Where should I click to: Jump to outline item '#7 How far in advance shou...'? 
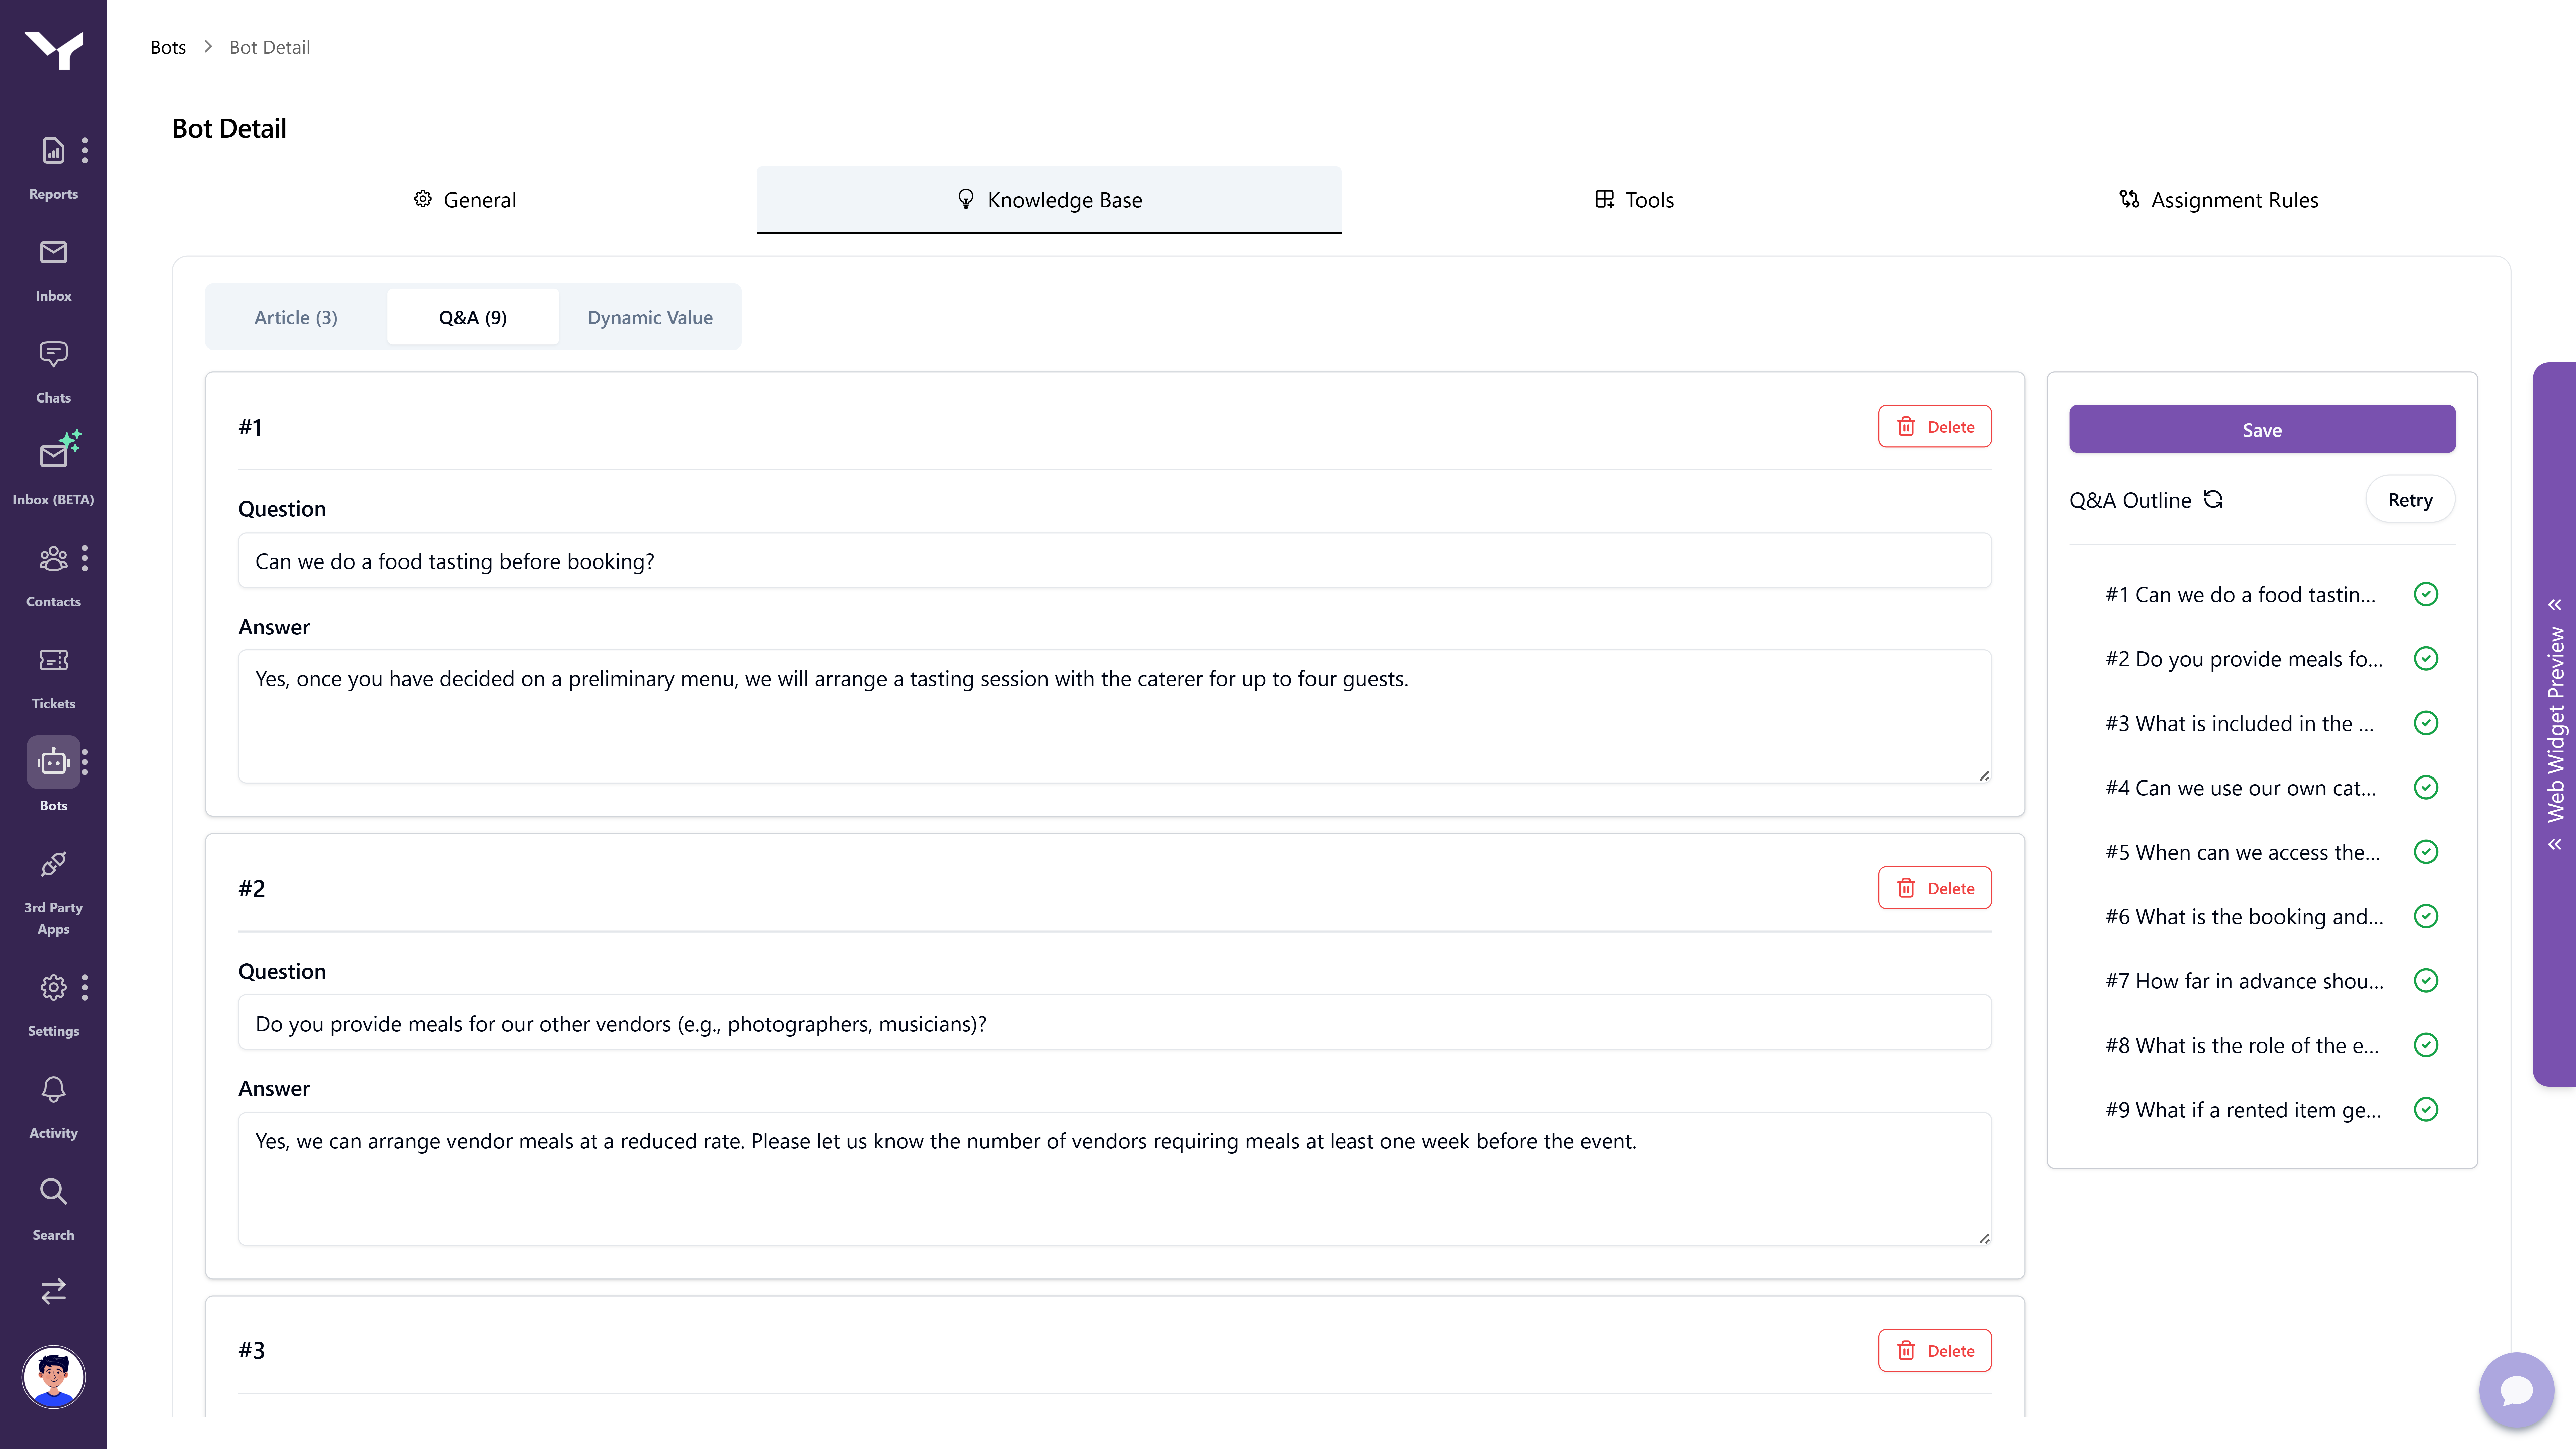(2244, 981)
